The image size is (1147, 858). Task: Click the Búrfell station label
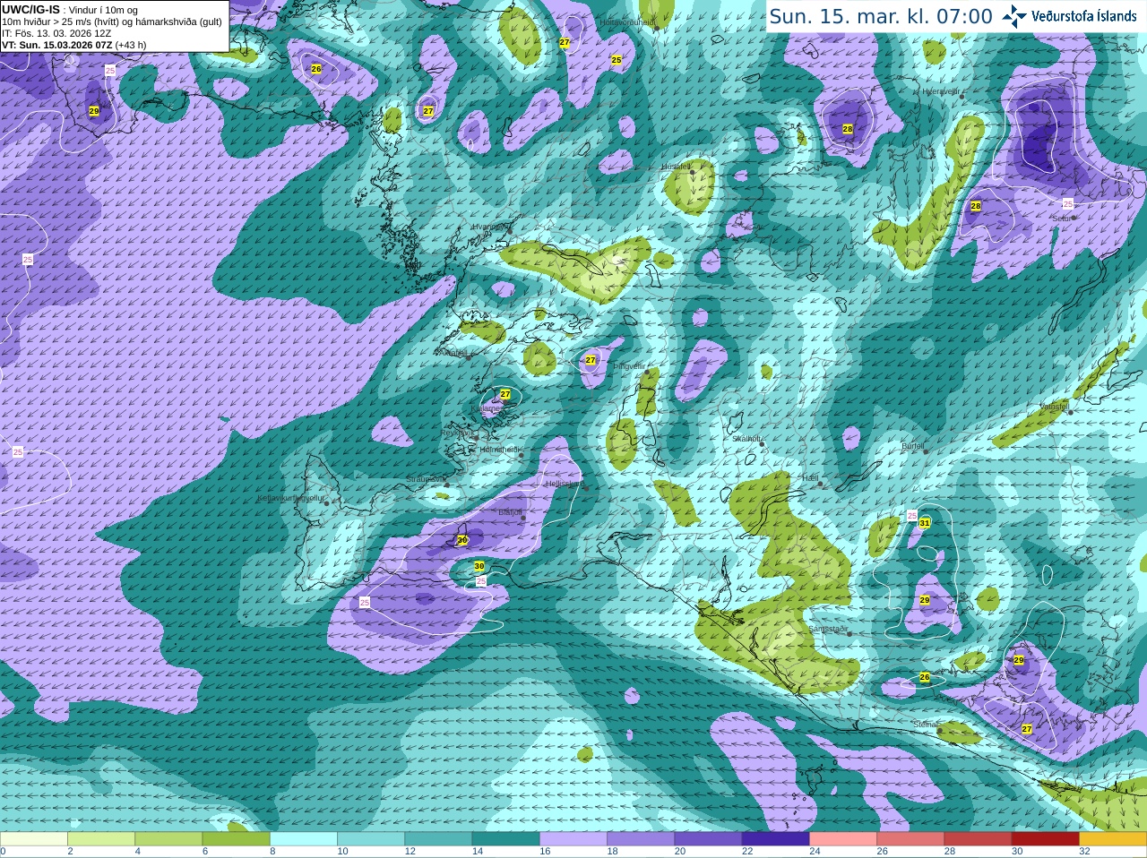pyautogui.click(x=912, y=446)
